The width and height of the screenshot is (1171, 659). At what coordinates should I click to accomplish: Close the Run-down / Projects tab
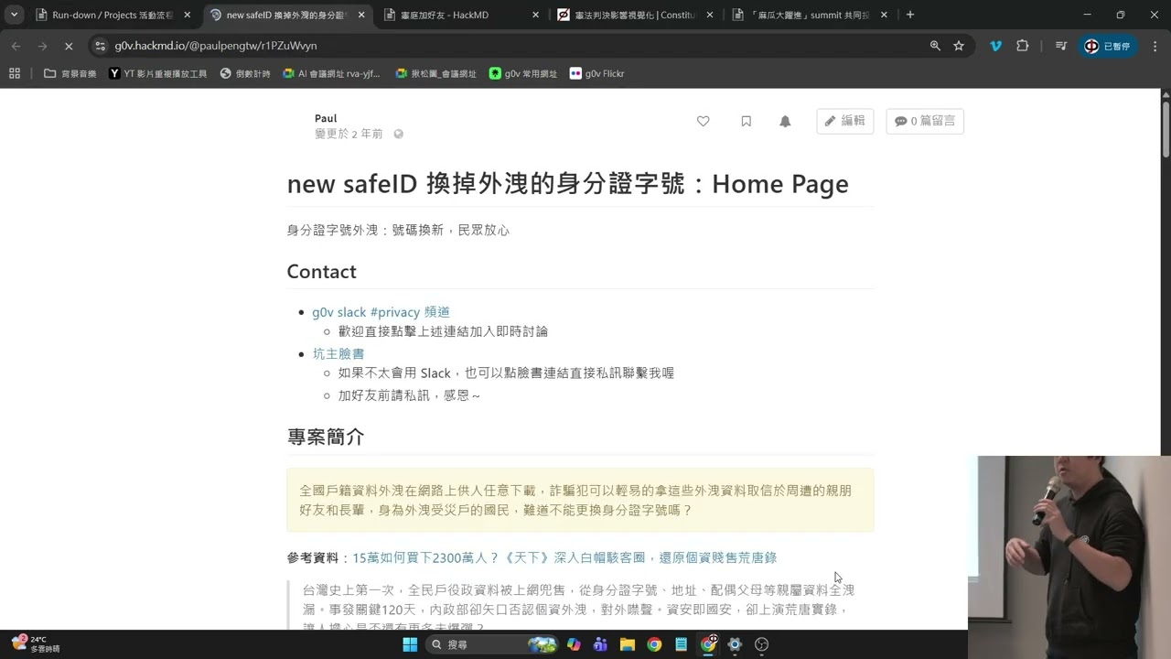coord(187,15)
